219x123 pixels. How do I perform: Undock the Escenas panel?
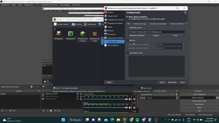coord(39,91)
